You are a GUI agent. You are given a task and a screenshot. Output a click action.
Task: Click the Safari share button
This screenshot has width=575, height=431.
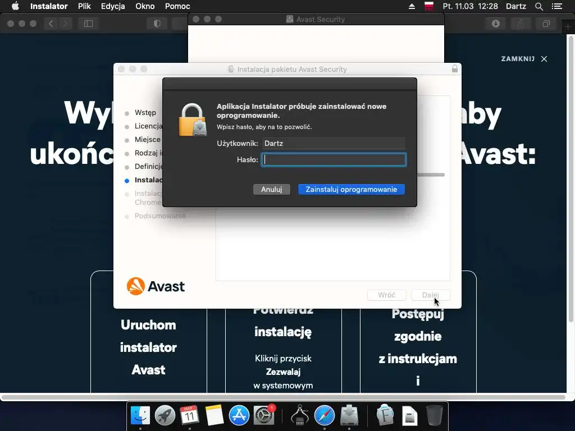[521, 24]
